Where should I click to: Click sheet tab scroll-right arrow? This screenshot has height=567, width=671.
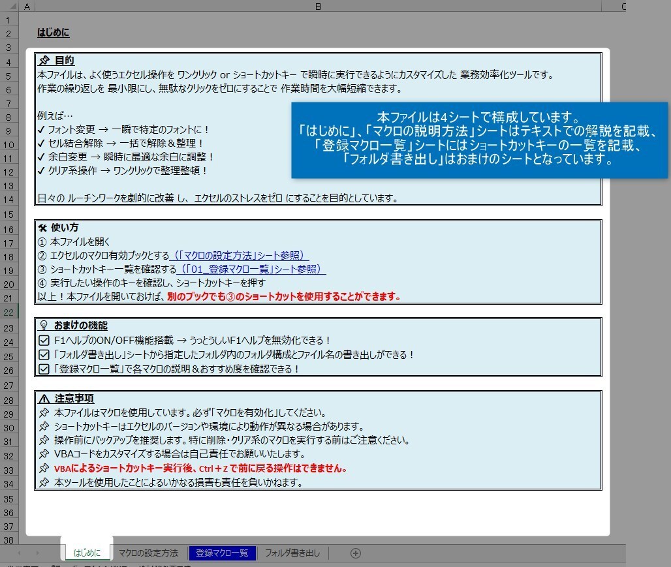(37, 553)
